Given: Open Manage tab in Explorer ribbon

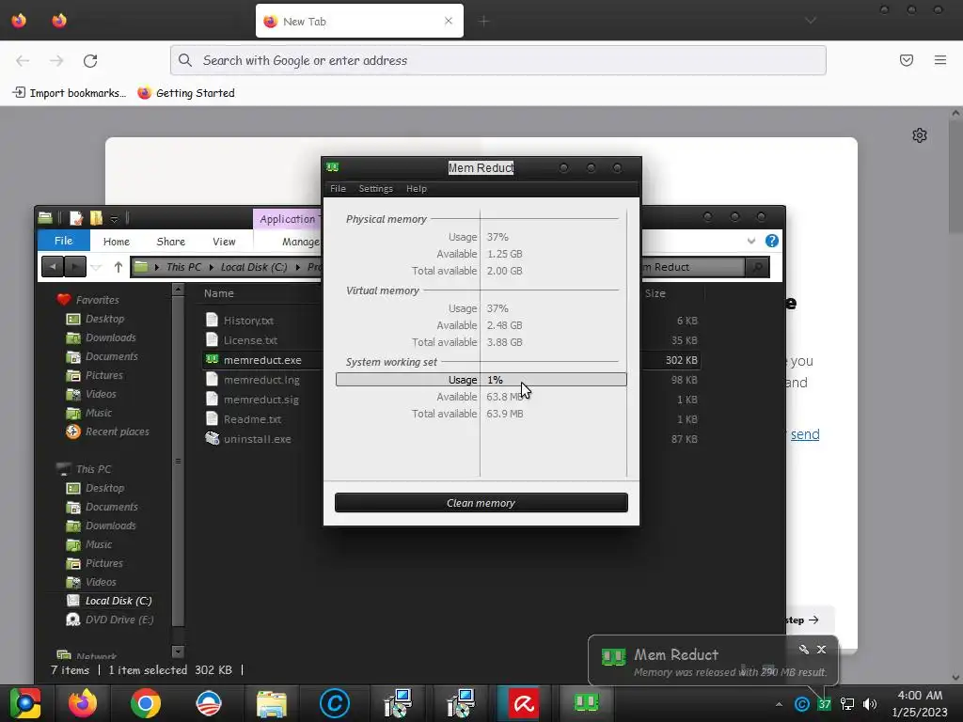Looking at the screenshot, I should pos(300,242).
